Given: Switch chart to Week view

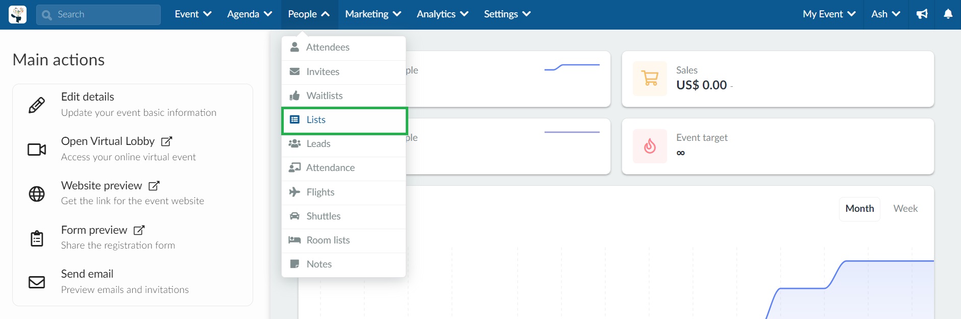Looking at the screenshot, I should point(905,209).
